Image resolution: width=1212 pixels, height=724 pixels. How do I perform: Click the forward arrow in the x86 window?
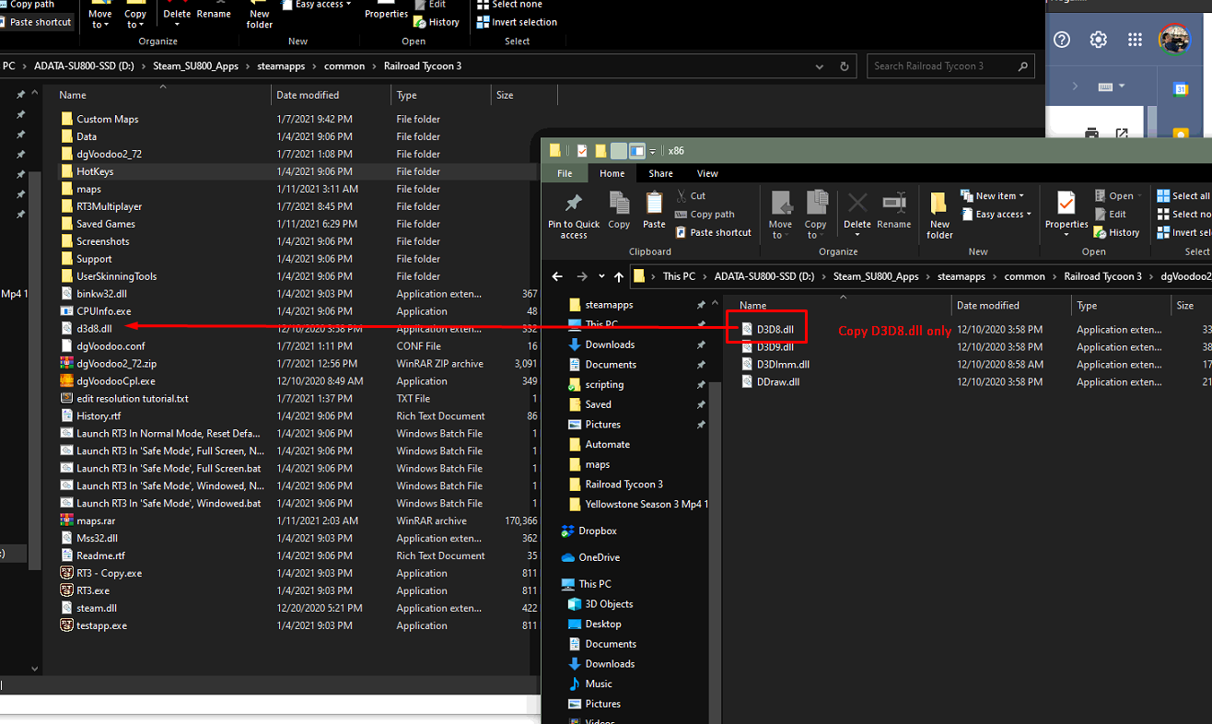tap(581, 276)
